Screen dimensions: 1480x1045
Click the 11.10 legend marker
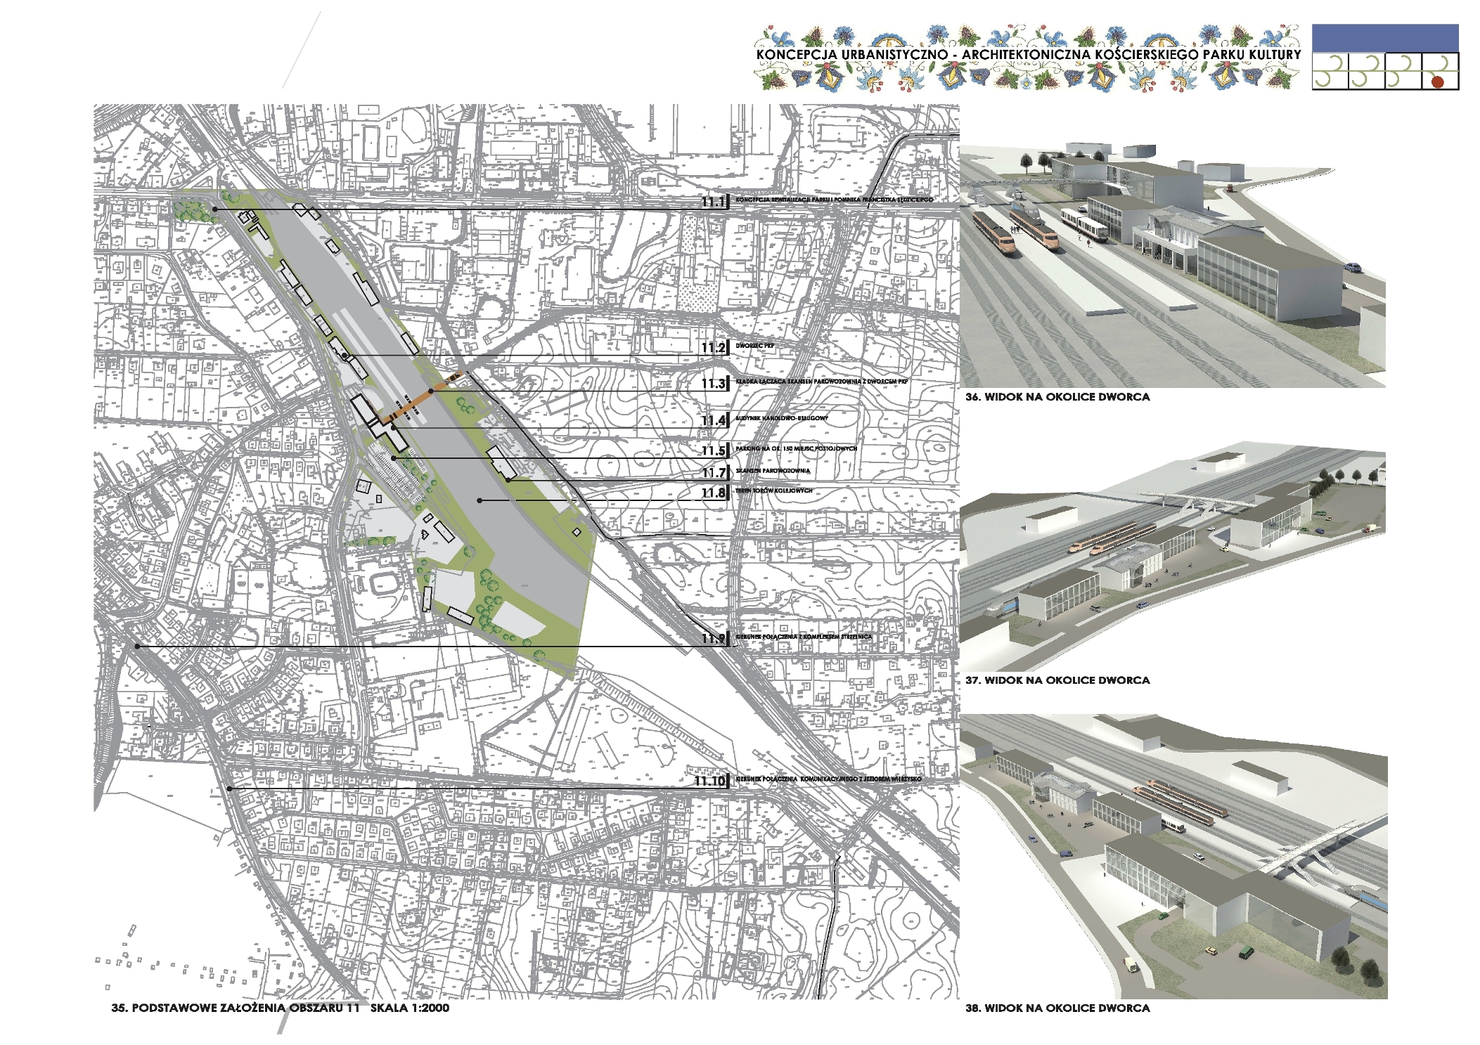point(709,781)
